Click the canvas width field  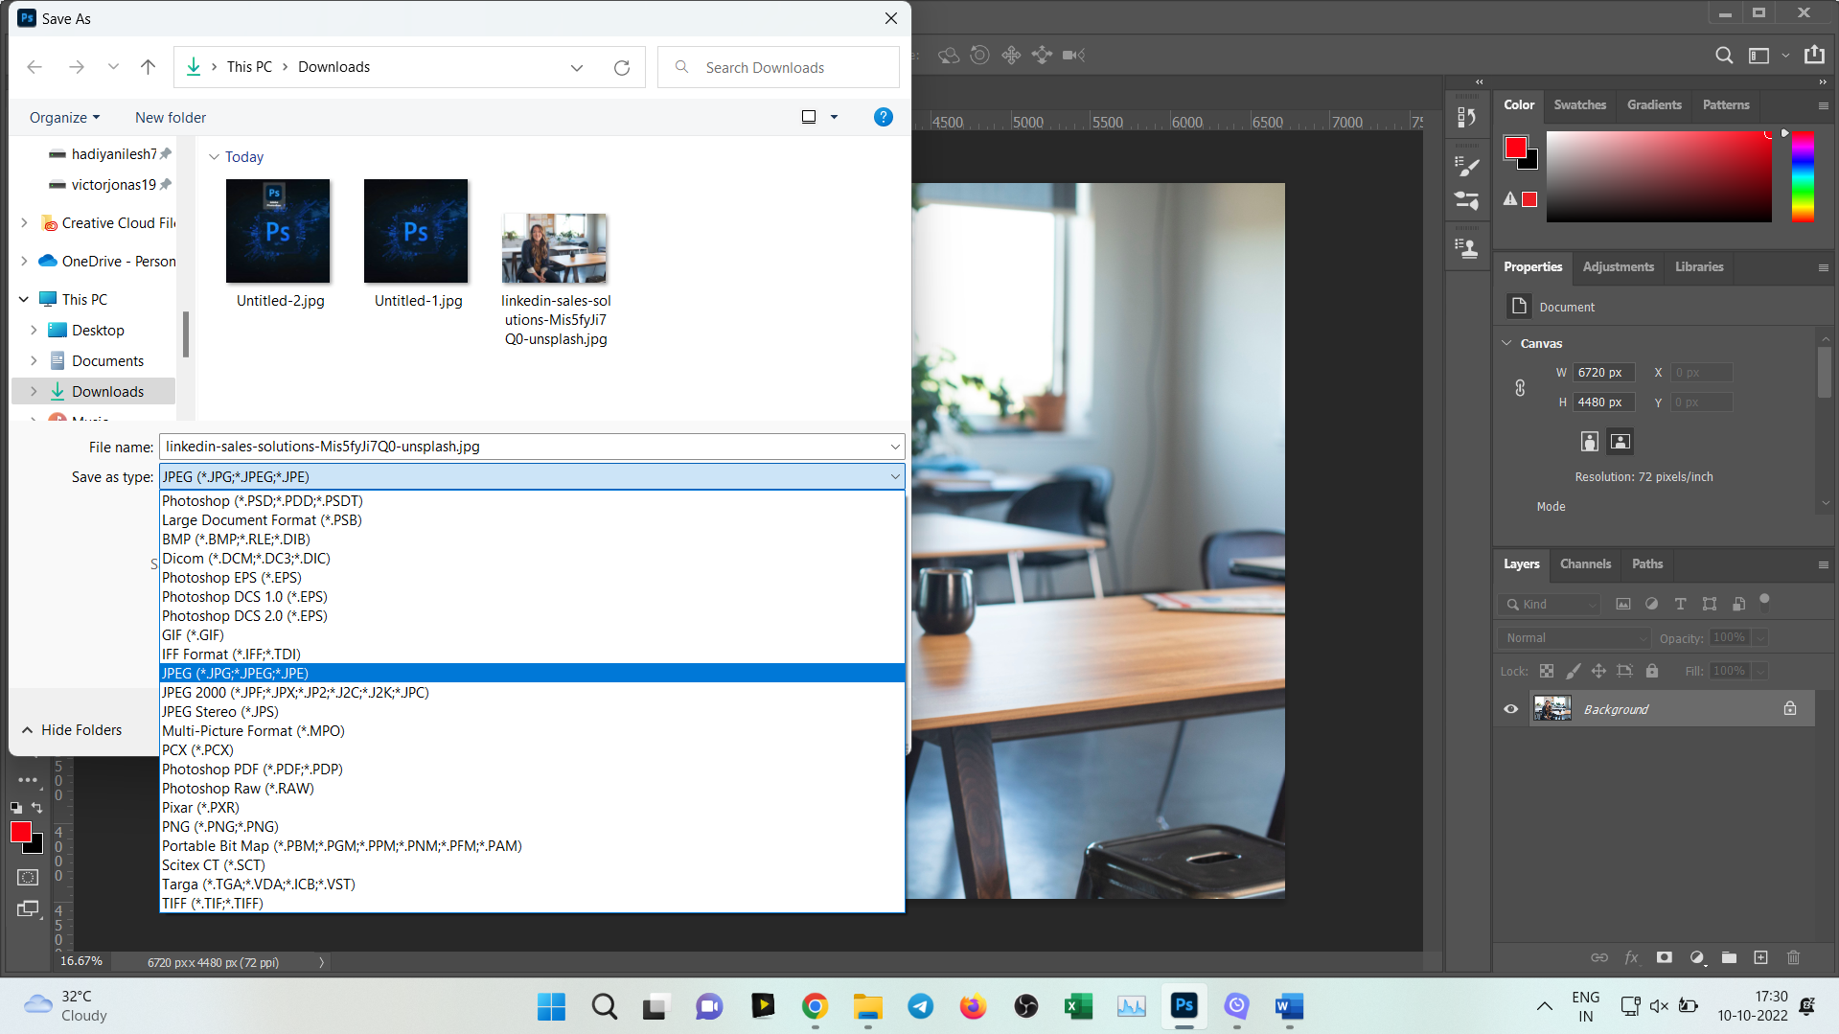(x=1603, y=373)
